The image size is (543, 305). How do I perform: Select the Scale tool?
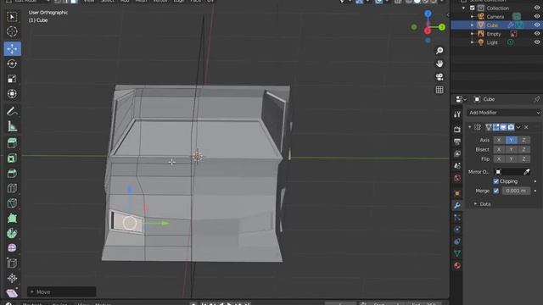point(12,79)
